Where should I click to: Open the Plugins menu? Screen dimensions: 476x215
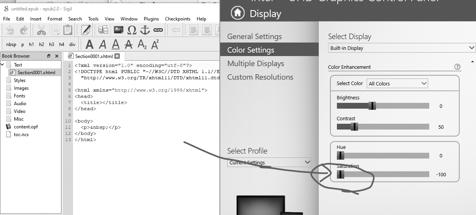(151, 19)
